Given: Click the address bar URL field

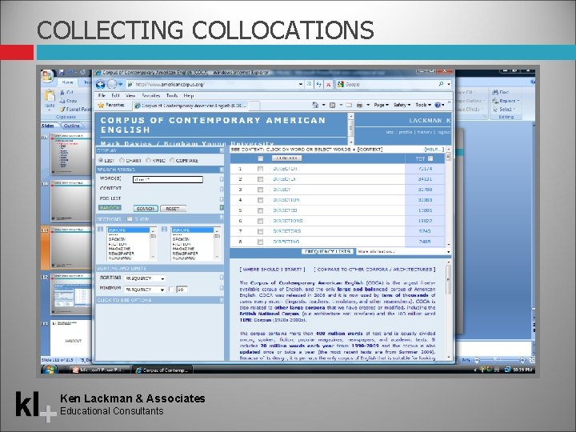Looking at the screenshot, I should 214,84.
